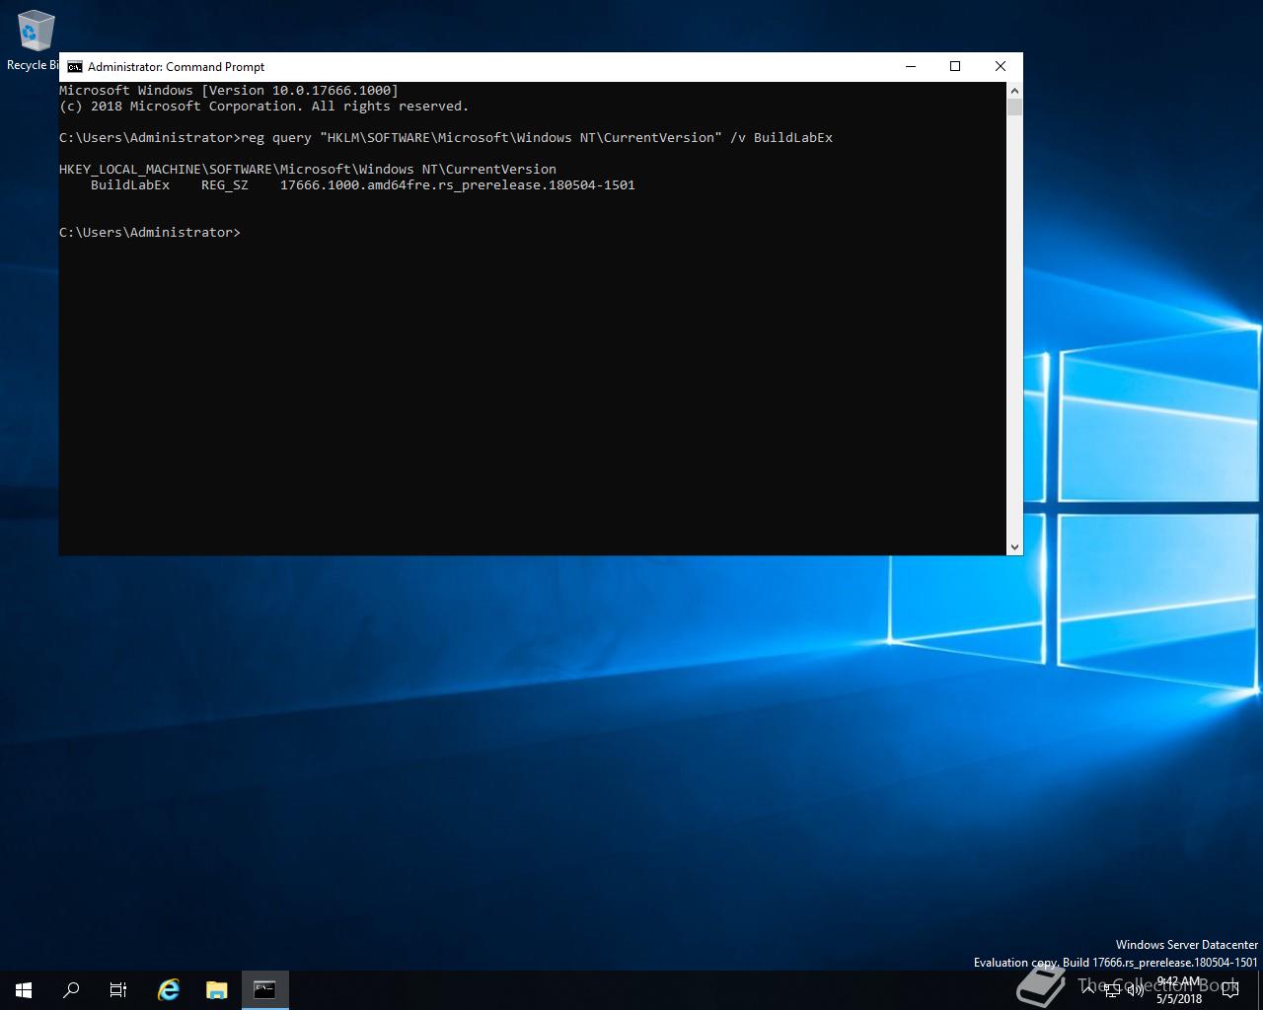This screenshot has height=1010, width=1263.
Task: Launch Internet Explorer from taskbar
Action: click(169, 990)
